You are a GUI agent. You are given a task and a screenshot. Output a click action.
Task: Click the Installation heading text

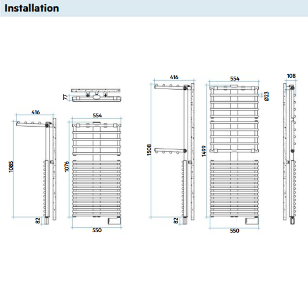(32, 8)
